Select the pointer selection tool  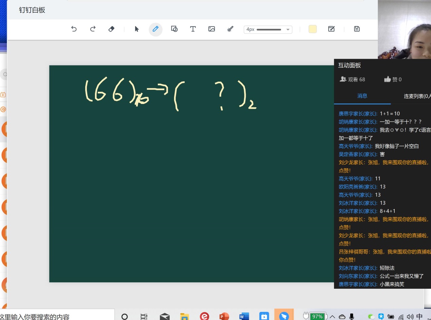pyautogui.click(x=137, y=29)
